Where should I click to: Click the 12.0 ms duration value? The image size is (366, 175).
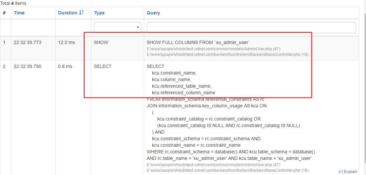[x=66, y=42]
